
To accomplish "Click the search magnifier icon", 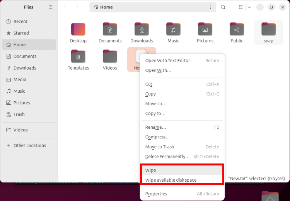I will [223, 7].
